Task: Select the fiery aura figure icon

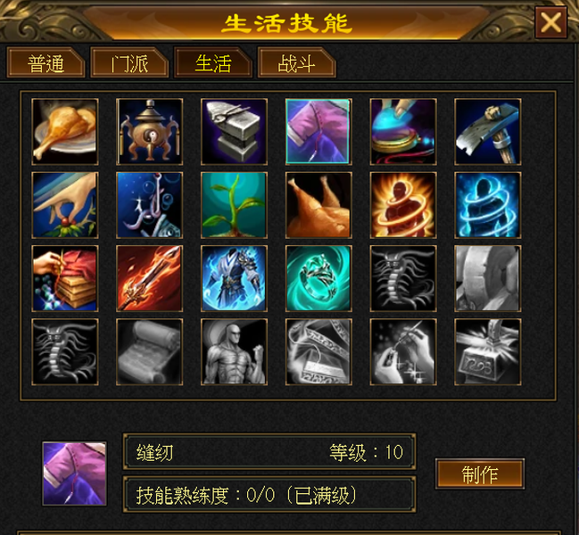Action: (x=403, y=205)
